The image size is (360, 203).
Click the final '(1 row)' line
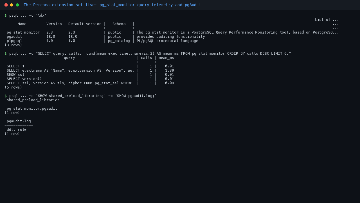click(12, 134)
